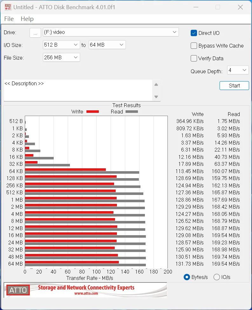Click the 512 B chart row label
Screen dimensions: 252x310
click(x=16, y=121)
